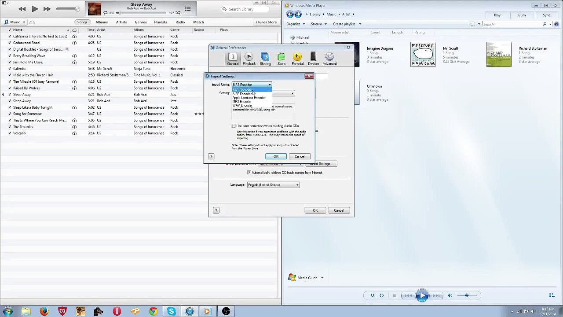563x317 pixels.
Task: Toggle shuffle icon in iTunes now-playing display
Action: [x=177, y=13]
